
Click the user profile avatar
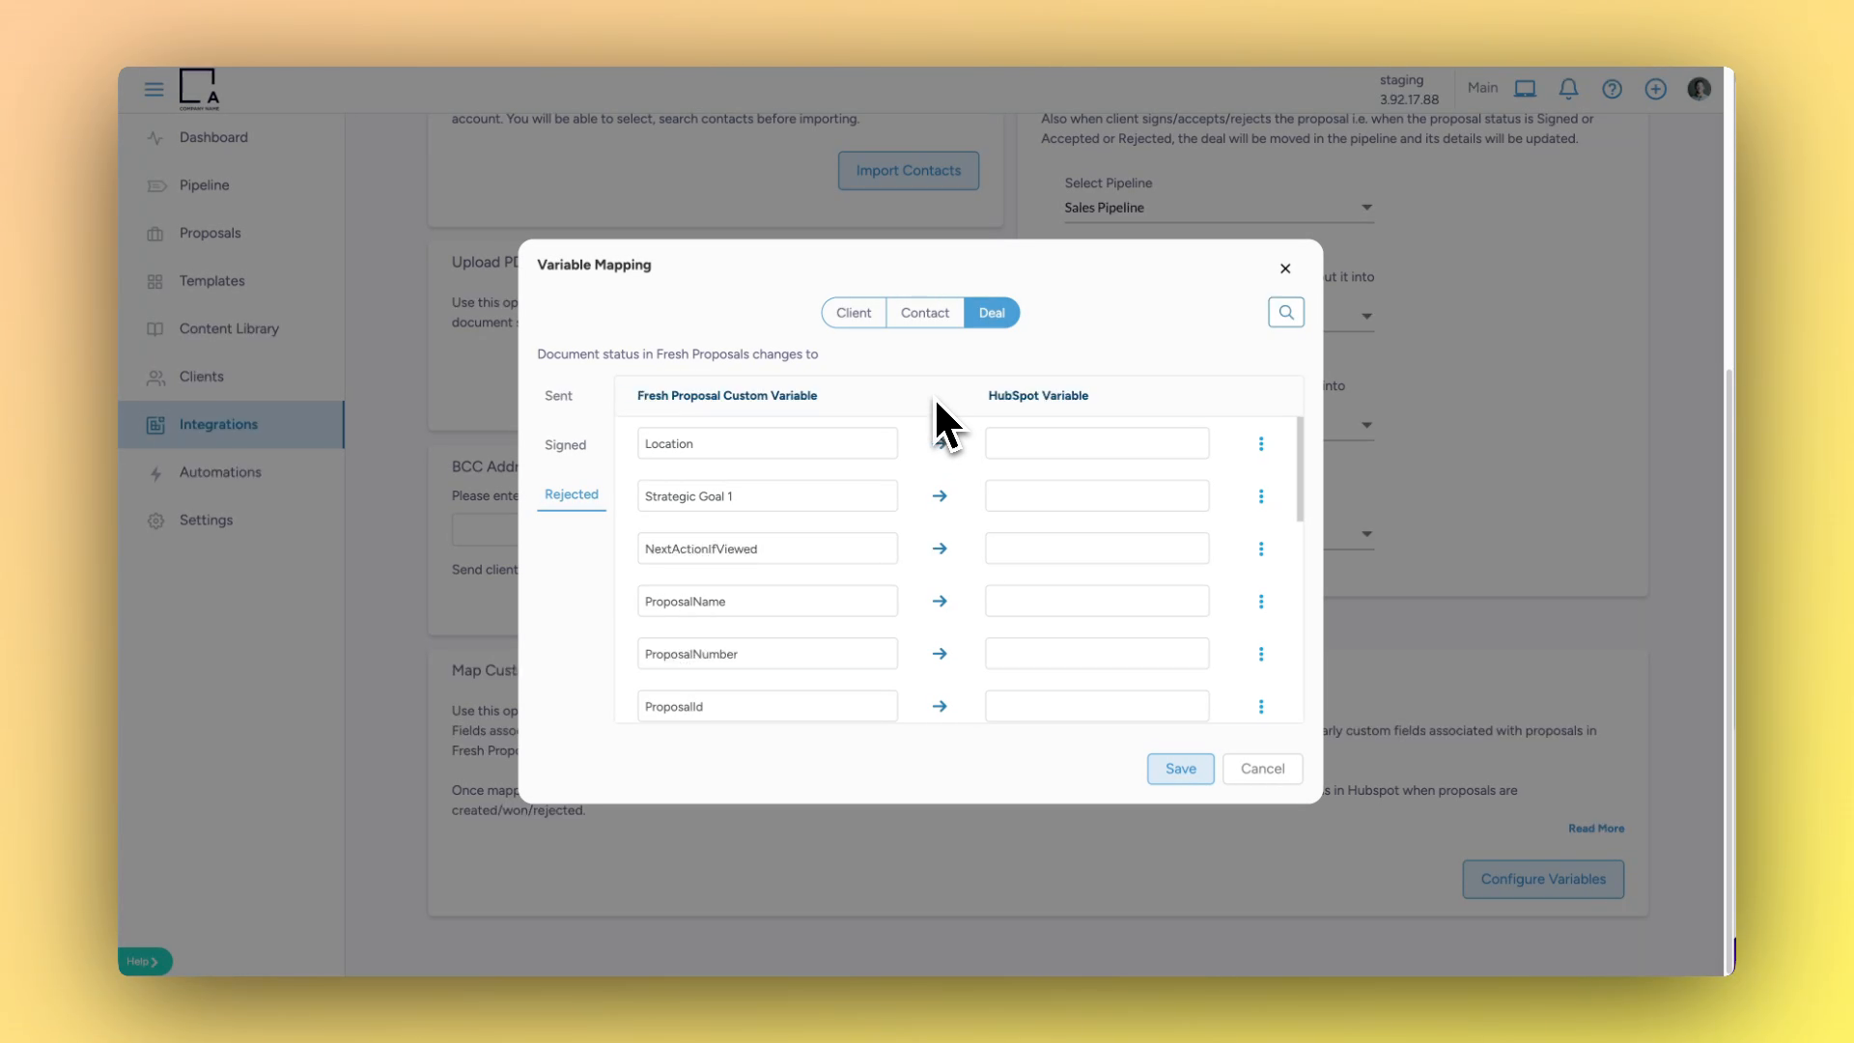[1699, 89]
